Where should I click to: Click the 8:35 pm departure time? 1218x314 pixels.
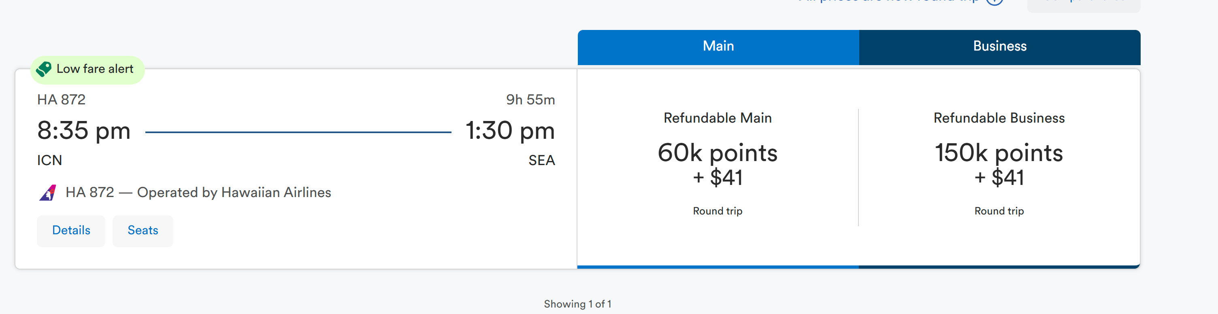coord(84,130)
